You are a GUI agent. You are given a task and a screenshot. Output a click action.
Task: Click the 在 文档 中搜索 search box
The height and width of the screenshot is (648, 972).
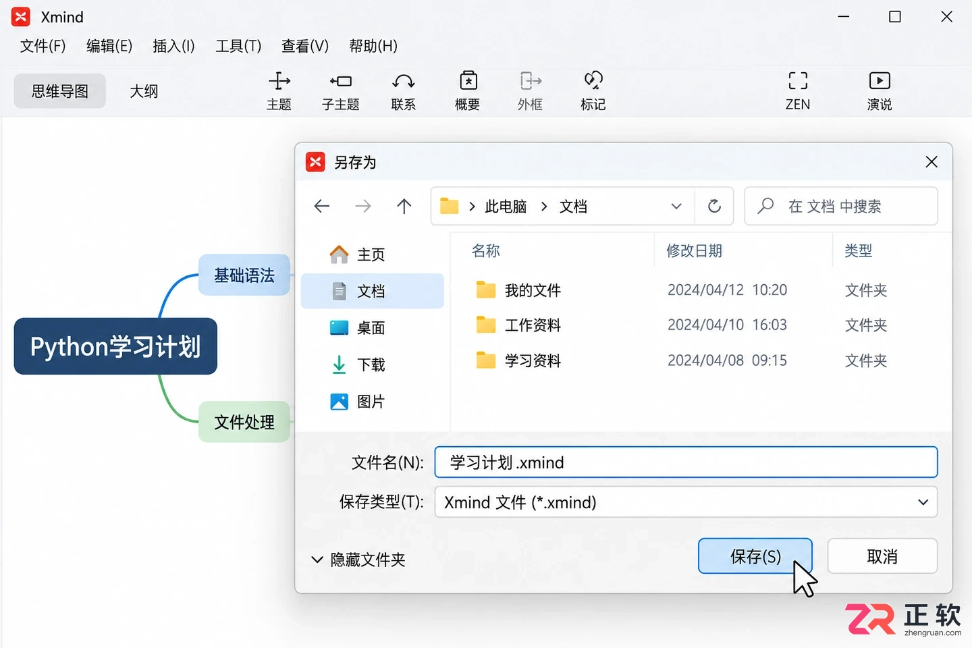point(841,206)
